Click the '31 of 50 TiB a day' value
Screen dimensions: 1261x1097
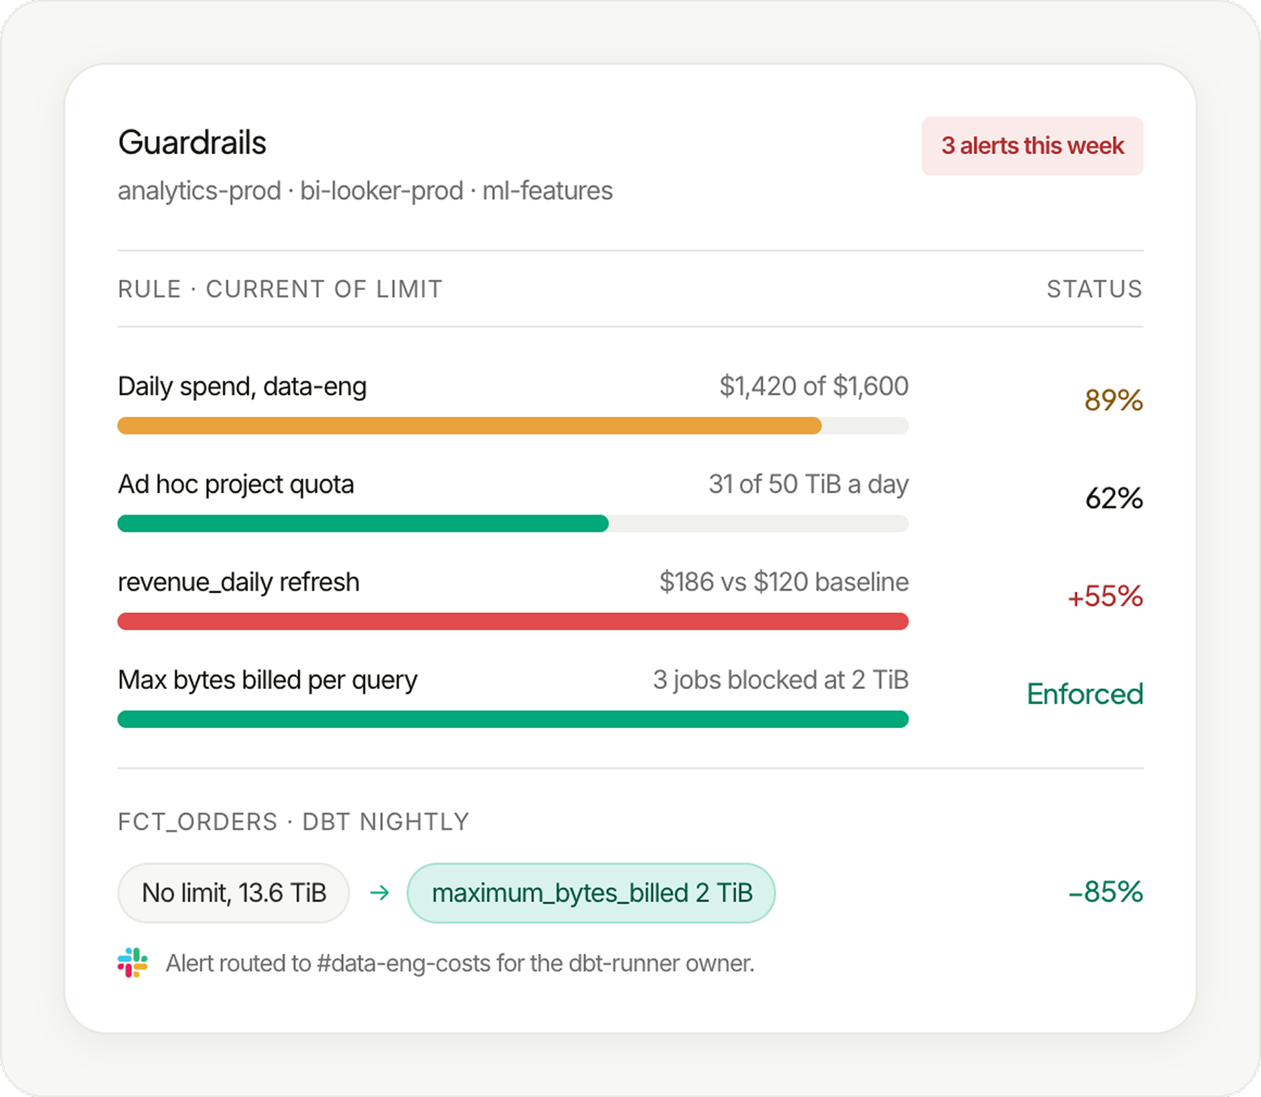coord(808,484)
